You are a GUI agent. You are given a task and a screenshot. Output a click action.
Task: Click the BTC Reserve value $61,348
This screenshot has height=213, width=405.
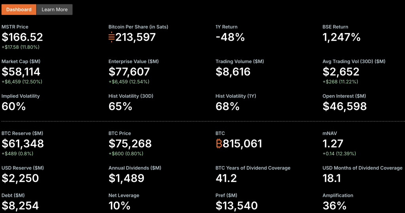23,144
